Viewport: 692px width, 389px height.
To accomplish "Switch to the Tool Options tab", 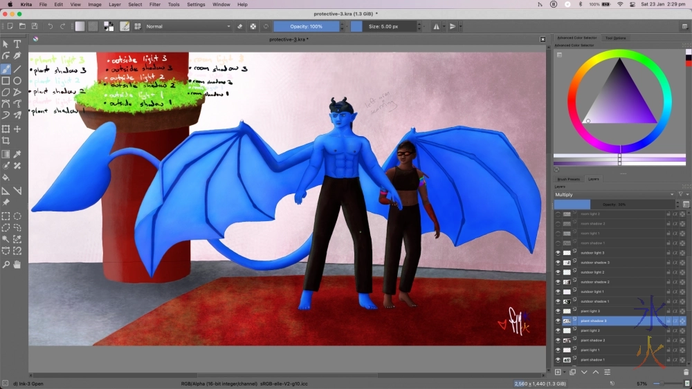I will (615, 38).
